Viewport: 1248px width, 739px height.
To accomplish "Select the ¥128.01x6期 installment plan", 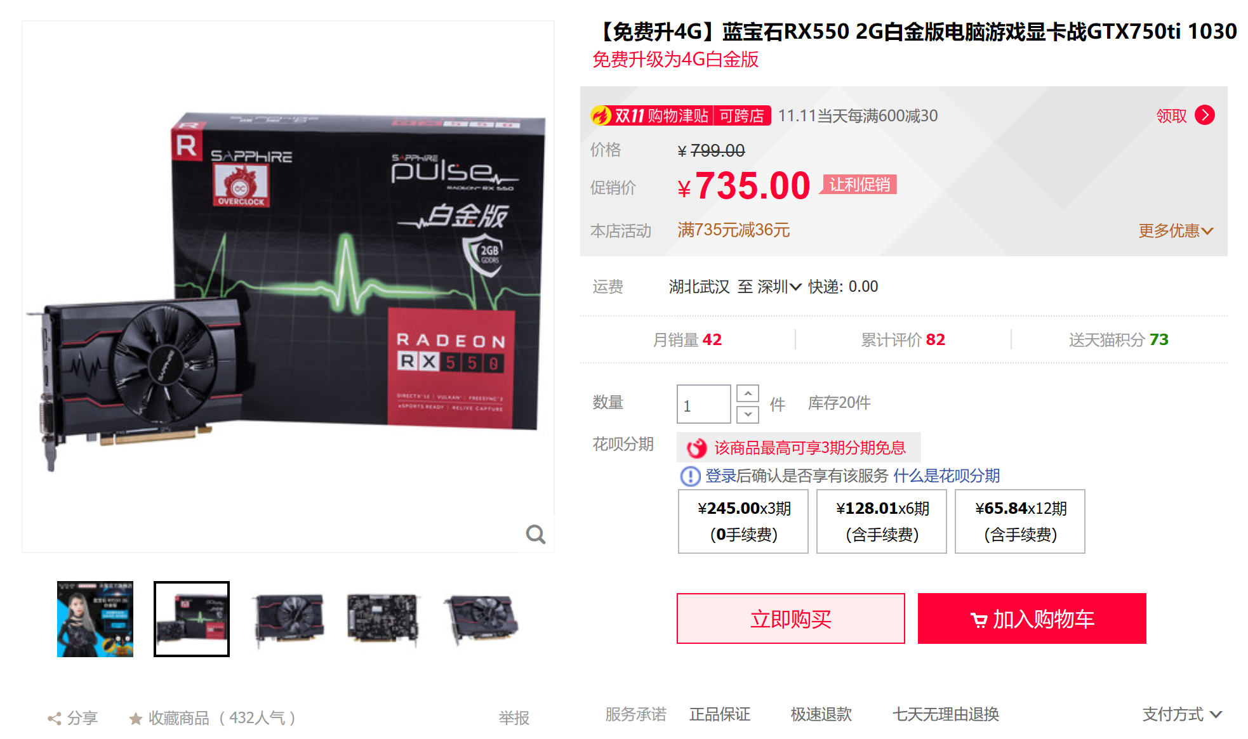I will (x=882, y=521).
